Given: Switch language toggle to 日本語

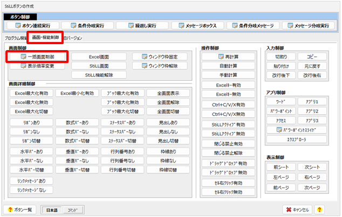Looking at the screenshot, I should [51, 209].
